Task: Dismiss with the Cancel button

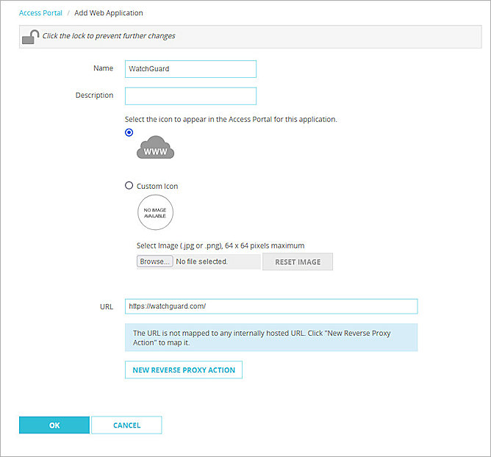Action: tap(127, 425)
